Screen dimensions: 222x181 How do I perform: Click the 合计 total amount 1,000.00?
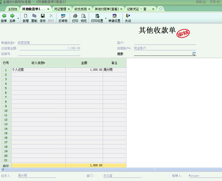[x=84, y=165]
